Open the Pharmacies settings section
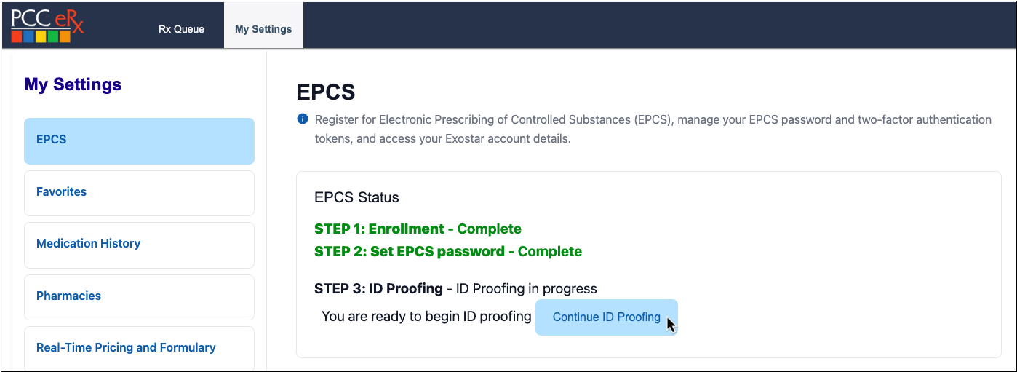1017x372 pixels. [x=139, y=296]
